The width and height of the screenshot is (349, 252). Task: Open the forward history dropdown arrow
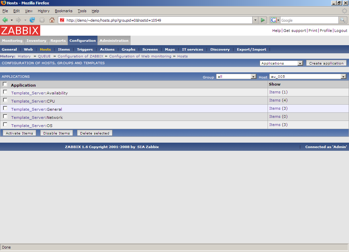pos(25,20)
